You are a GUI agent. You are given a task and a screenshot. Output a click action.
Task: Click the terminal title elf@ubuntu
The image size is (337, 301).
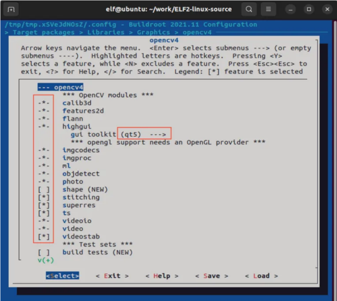tap(169, 9)
